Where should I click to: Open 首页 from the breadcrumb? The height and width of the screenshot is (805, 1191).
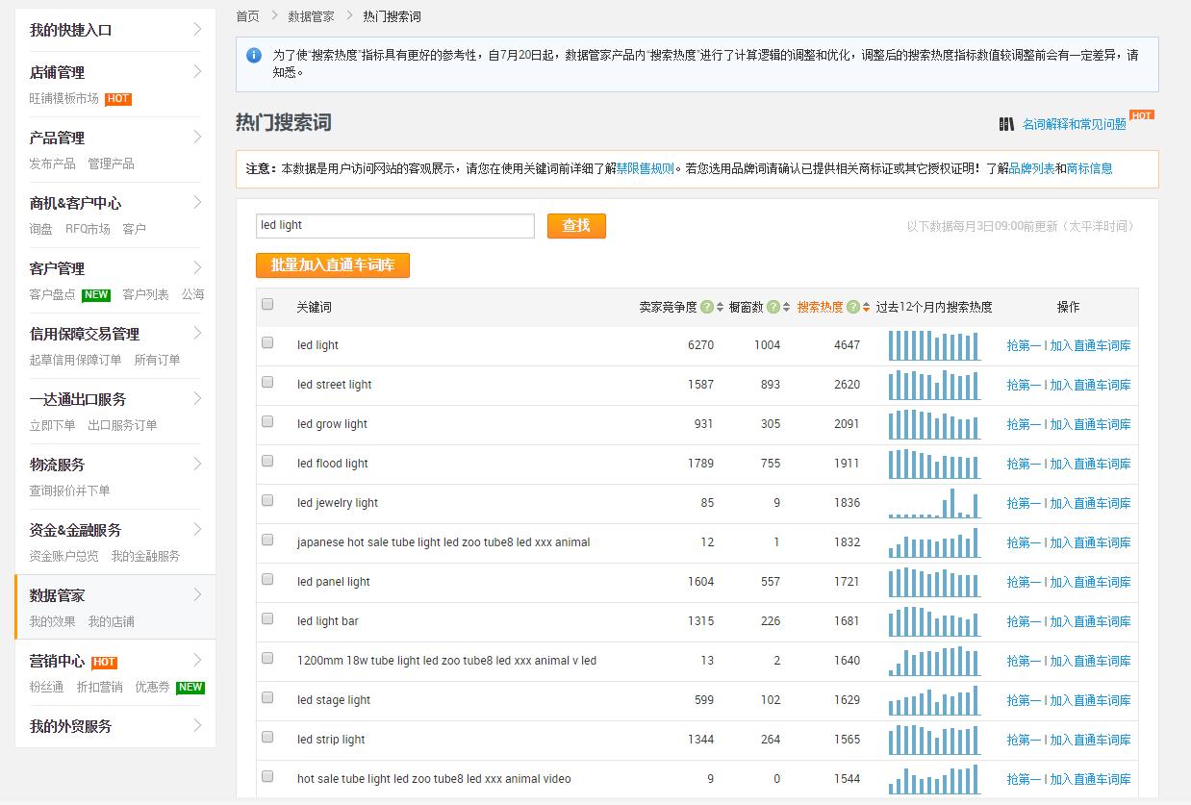click(x=246, y=15)
